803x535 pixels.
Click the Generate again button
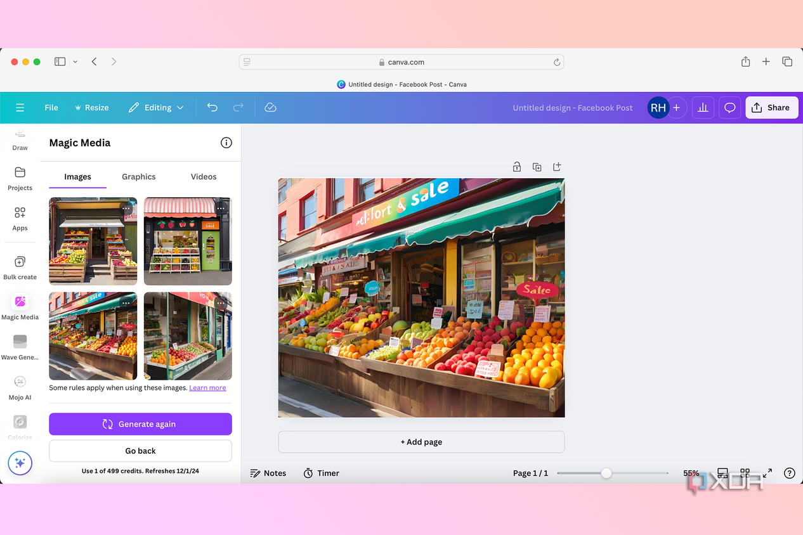click(x=140, y=424)
